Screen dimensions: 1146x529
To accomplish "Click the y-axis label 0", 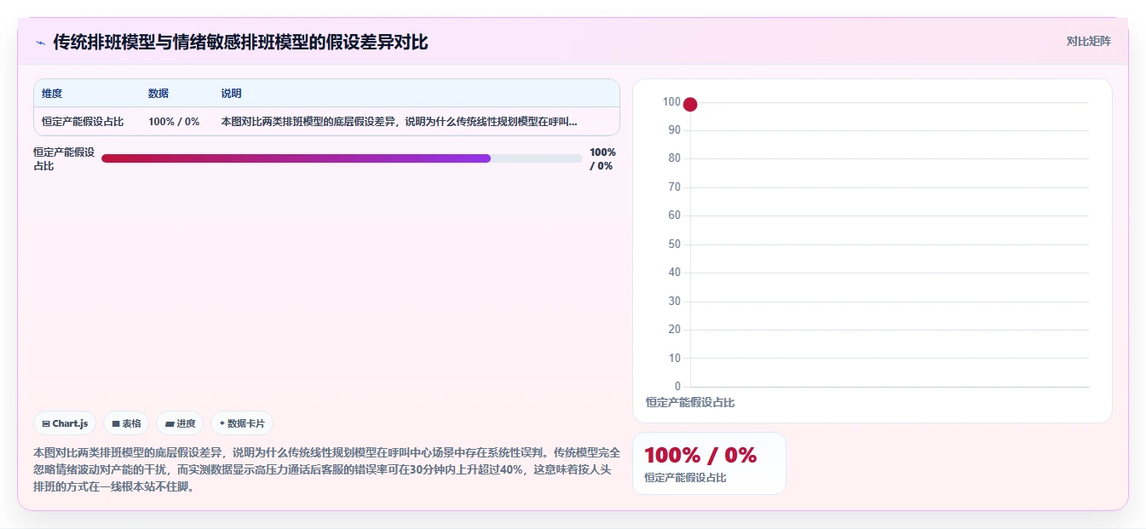I will 677,387.
